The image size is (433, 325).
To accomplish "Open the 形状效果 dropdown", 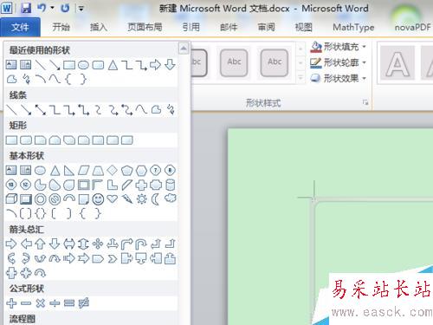I will click(364, 78).
